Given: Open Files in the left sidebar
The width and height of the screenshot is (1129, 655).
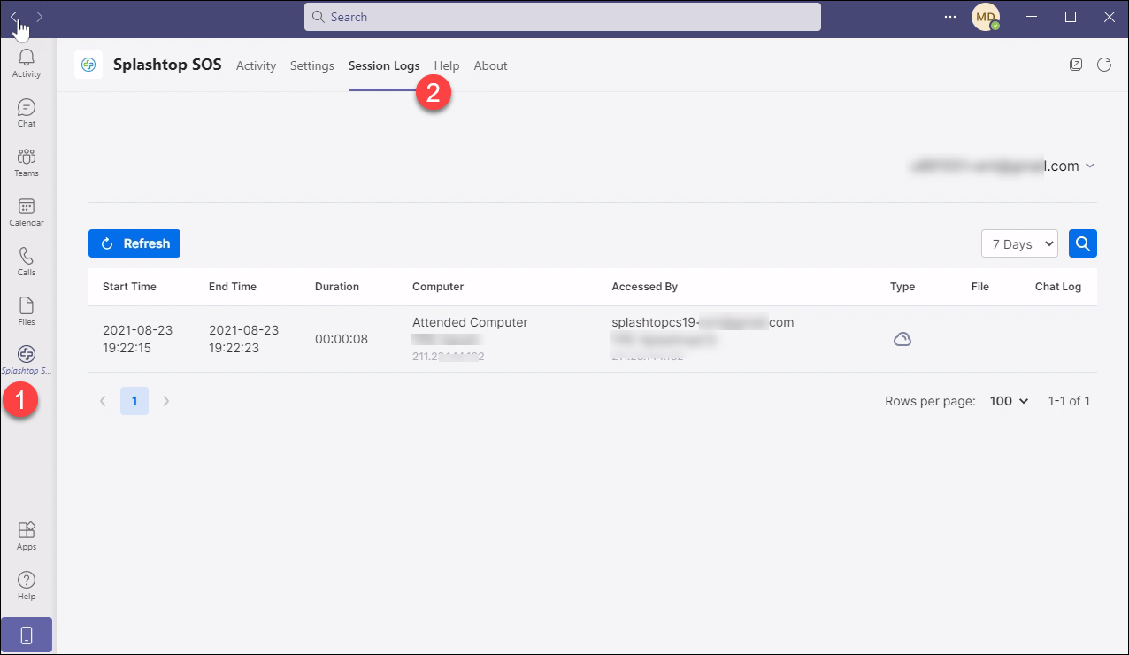Looking at the screenshot, I should coord(27,311).
